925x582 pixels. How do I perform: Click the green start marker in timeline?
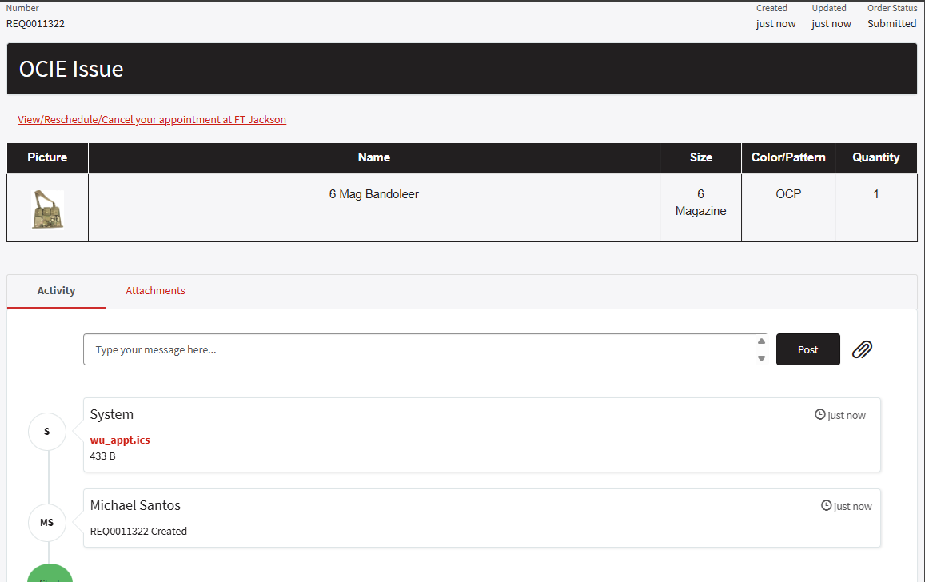(50, 572)
